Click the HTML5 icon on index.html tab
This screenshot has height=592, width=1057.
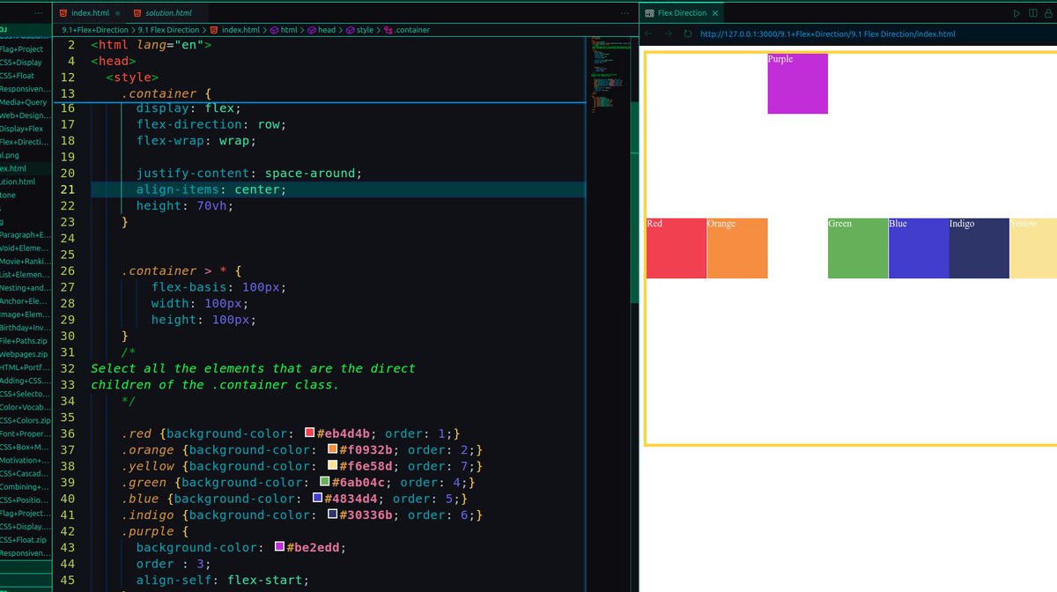(x=63, y=13)
